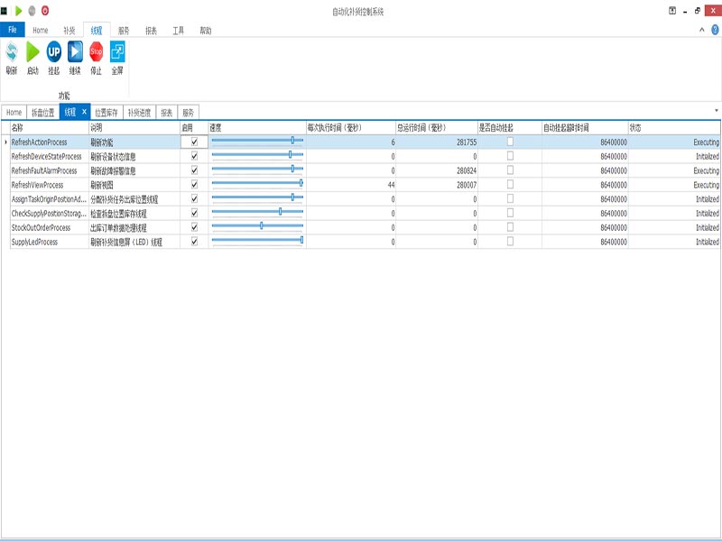This screenshot has width=722, height=541.
Task: Open the document tab list dropdown arrow
Action: 717,111
